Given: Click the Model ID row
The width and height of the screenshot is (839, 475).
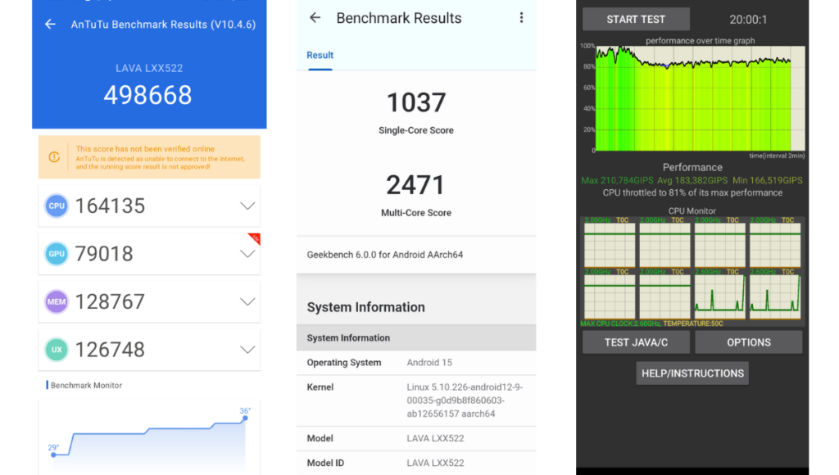Looking at the screenshot, I should (x=416, y=463).
